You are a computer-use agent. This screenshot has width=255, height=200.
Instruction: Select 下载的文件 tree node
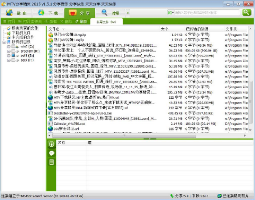[x=21, y=33]
